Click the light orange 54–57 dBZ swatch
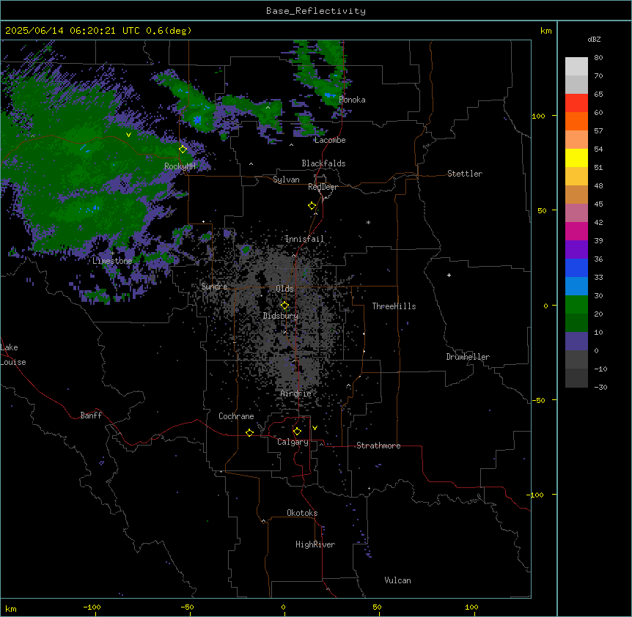This screenshot has width=632, height=617. click(x=576, y=140)
